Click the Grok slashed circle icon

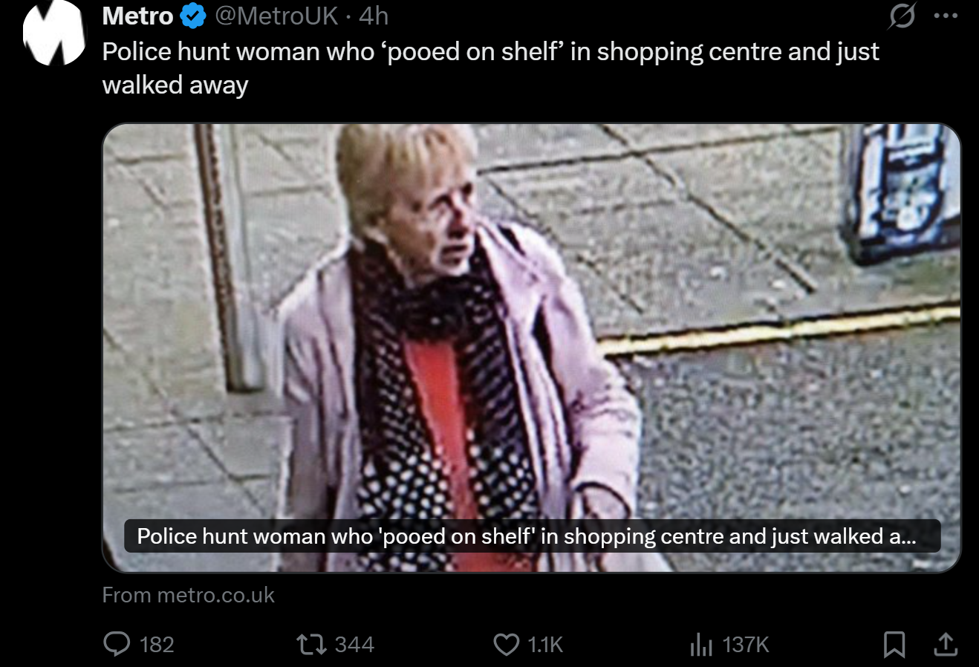tap(902, 16)
